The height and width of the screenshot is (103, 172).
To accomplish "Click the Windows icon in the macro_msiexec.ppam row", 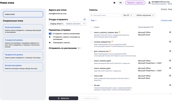I will coord(170,61).
